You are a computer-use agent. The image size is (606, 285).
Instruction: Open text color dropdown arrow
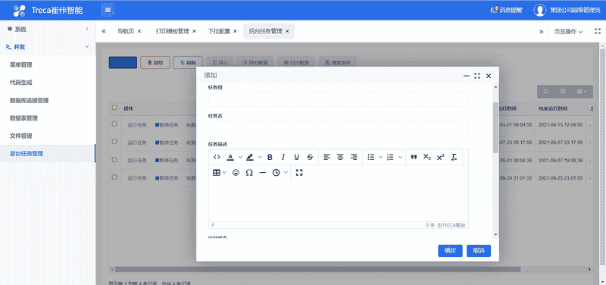(x=240, y=157)
